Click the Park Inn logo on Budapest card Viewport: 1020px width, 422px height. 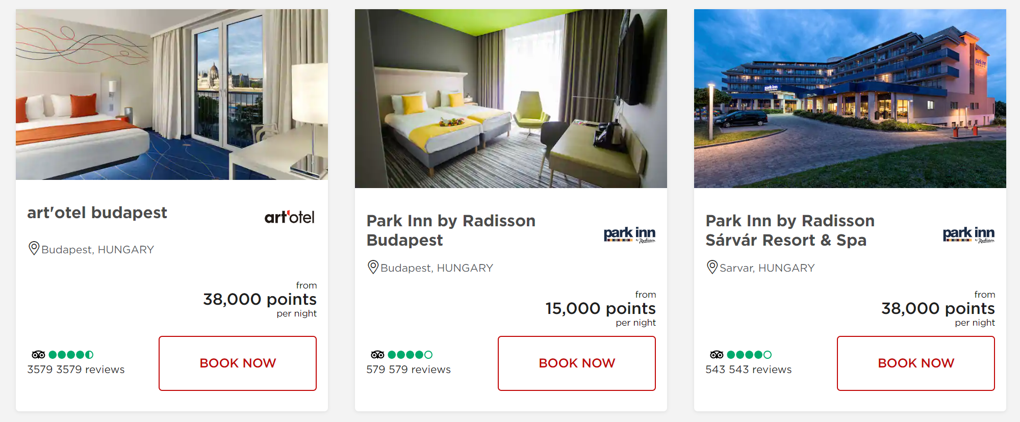pyautogui.click(x=629, y=235)
